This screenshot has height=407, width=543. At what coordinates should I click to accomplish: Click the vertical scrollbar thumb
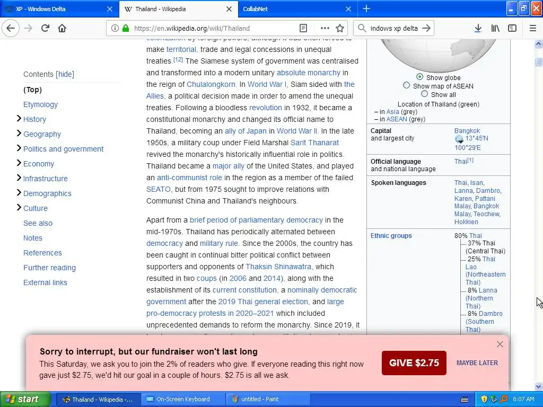point(538,62)
